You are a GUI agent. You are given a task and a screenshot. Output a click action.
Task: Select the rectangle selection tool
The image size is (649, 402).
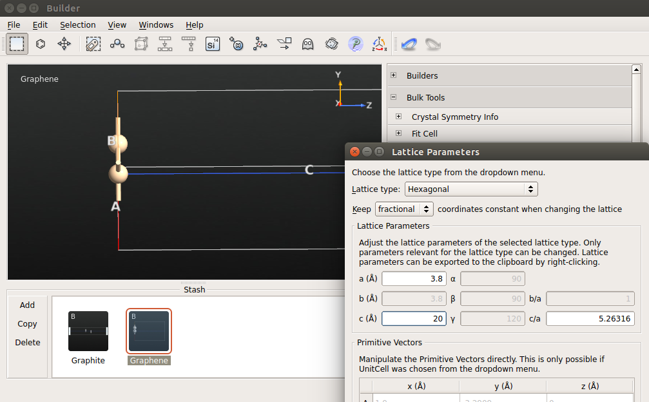click(x=17, y=43)
